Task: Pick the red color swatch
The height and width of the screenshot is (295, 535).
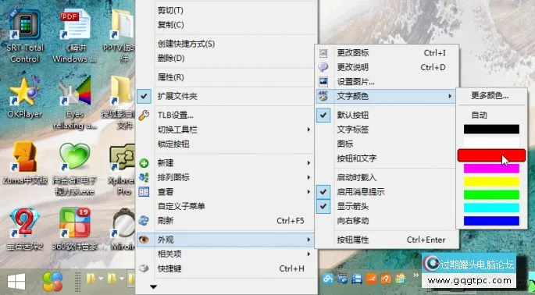Action: 491,155
